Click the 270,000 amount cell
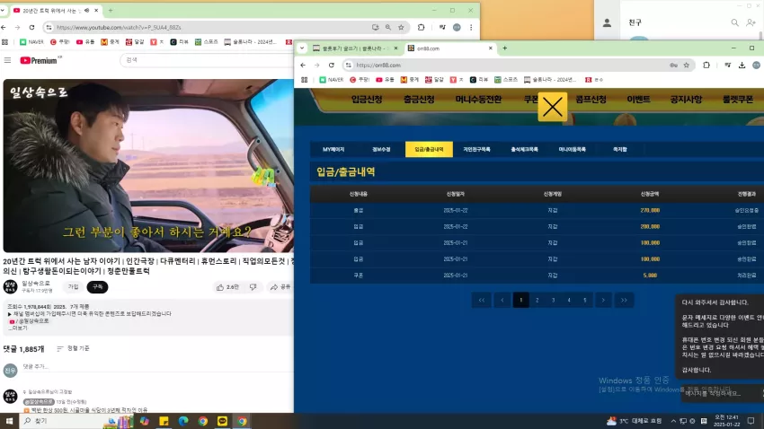The image size is (764, 429). [650, 211]
